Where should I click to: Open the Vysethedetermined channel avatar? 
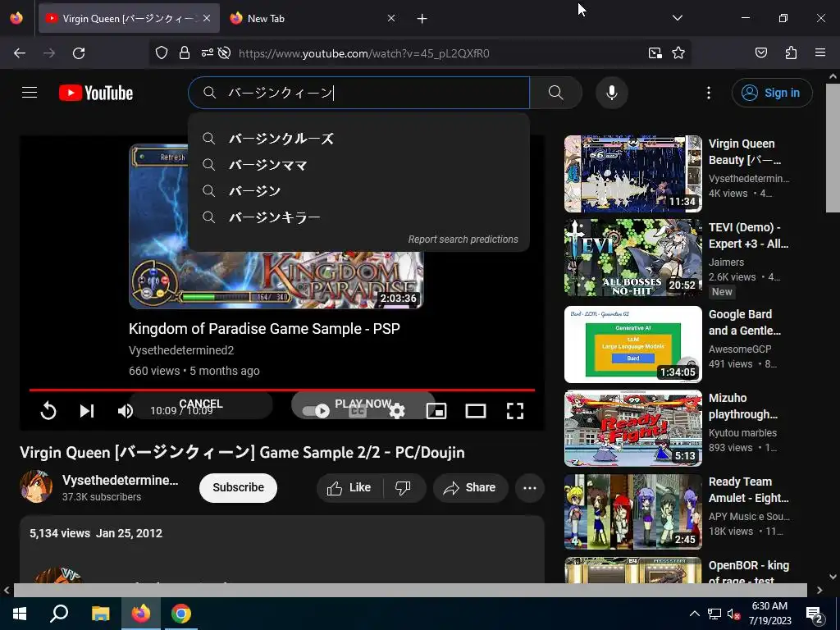[x=36, y=487]
